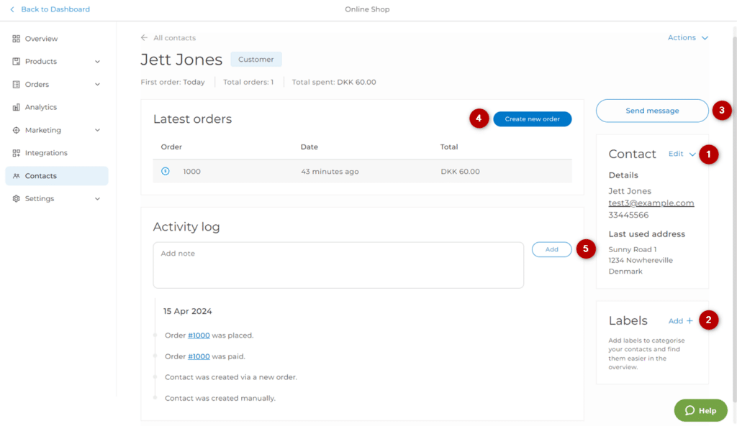Open the Products menu item

(41, 62)
